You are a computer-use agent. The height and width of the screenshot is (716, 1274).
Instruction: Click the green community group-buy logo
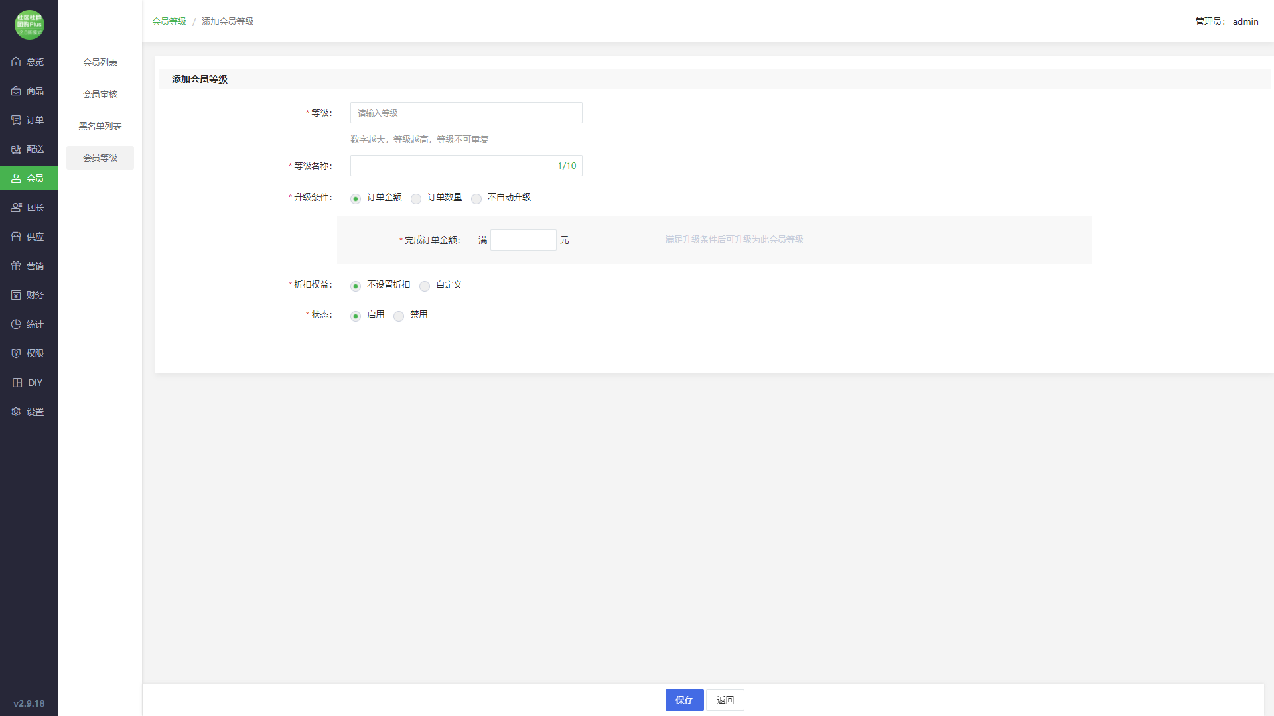point(29,25)
